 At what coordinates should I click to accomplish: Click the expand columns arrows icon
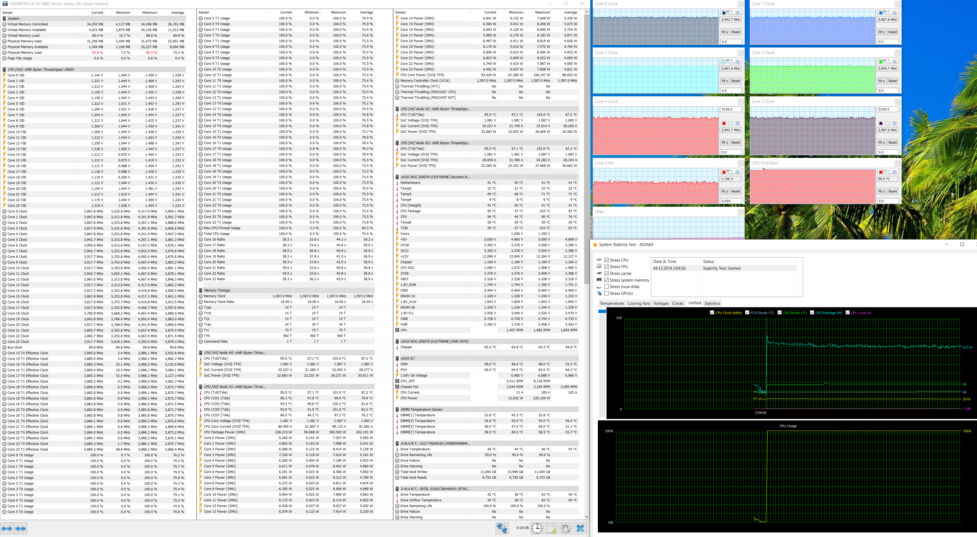click(7, 528)
